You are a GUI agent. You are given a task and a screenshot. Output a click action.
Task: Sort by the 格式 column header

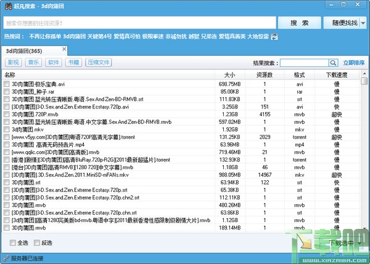[300, 75]
